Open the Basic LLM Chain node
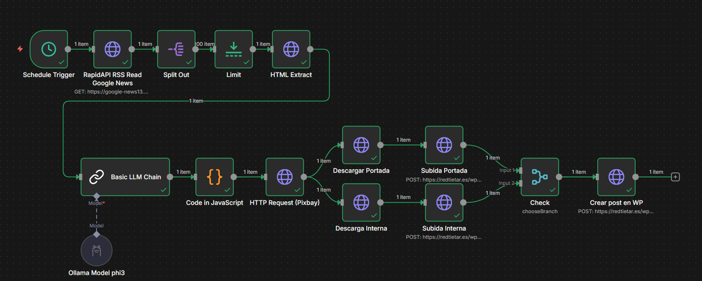This screenshot has height=281, width=702. pyautogui.click(x=125, y=177)
